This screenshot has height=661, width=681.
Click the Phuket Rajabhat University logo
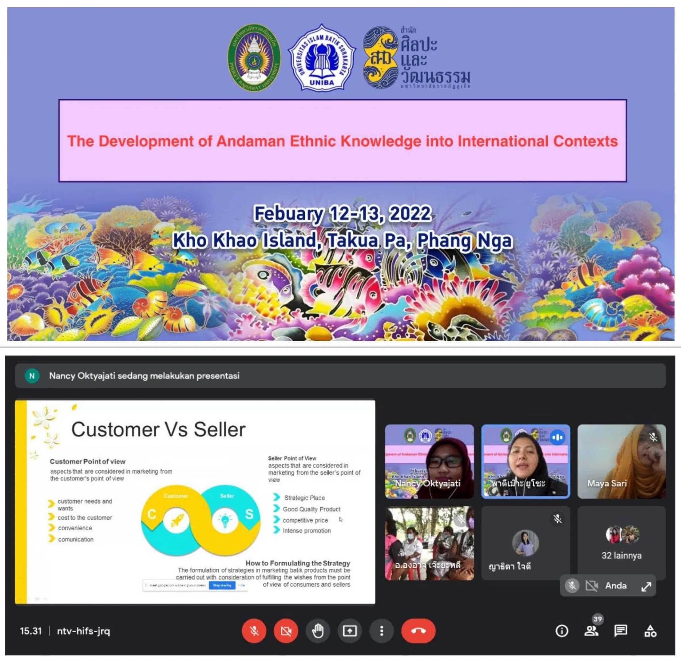pos(254,58)
